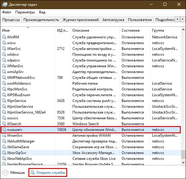Click the gear icon of wisvc service
Screen dimensions: 186x179
(4, 43)
